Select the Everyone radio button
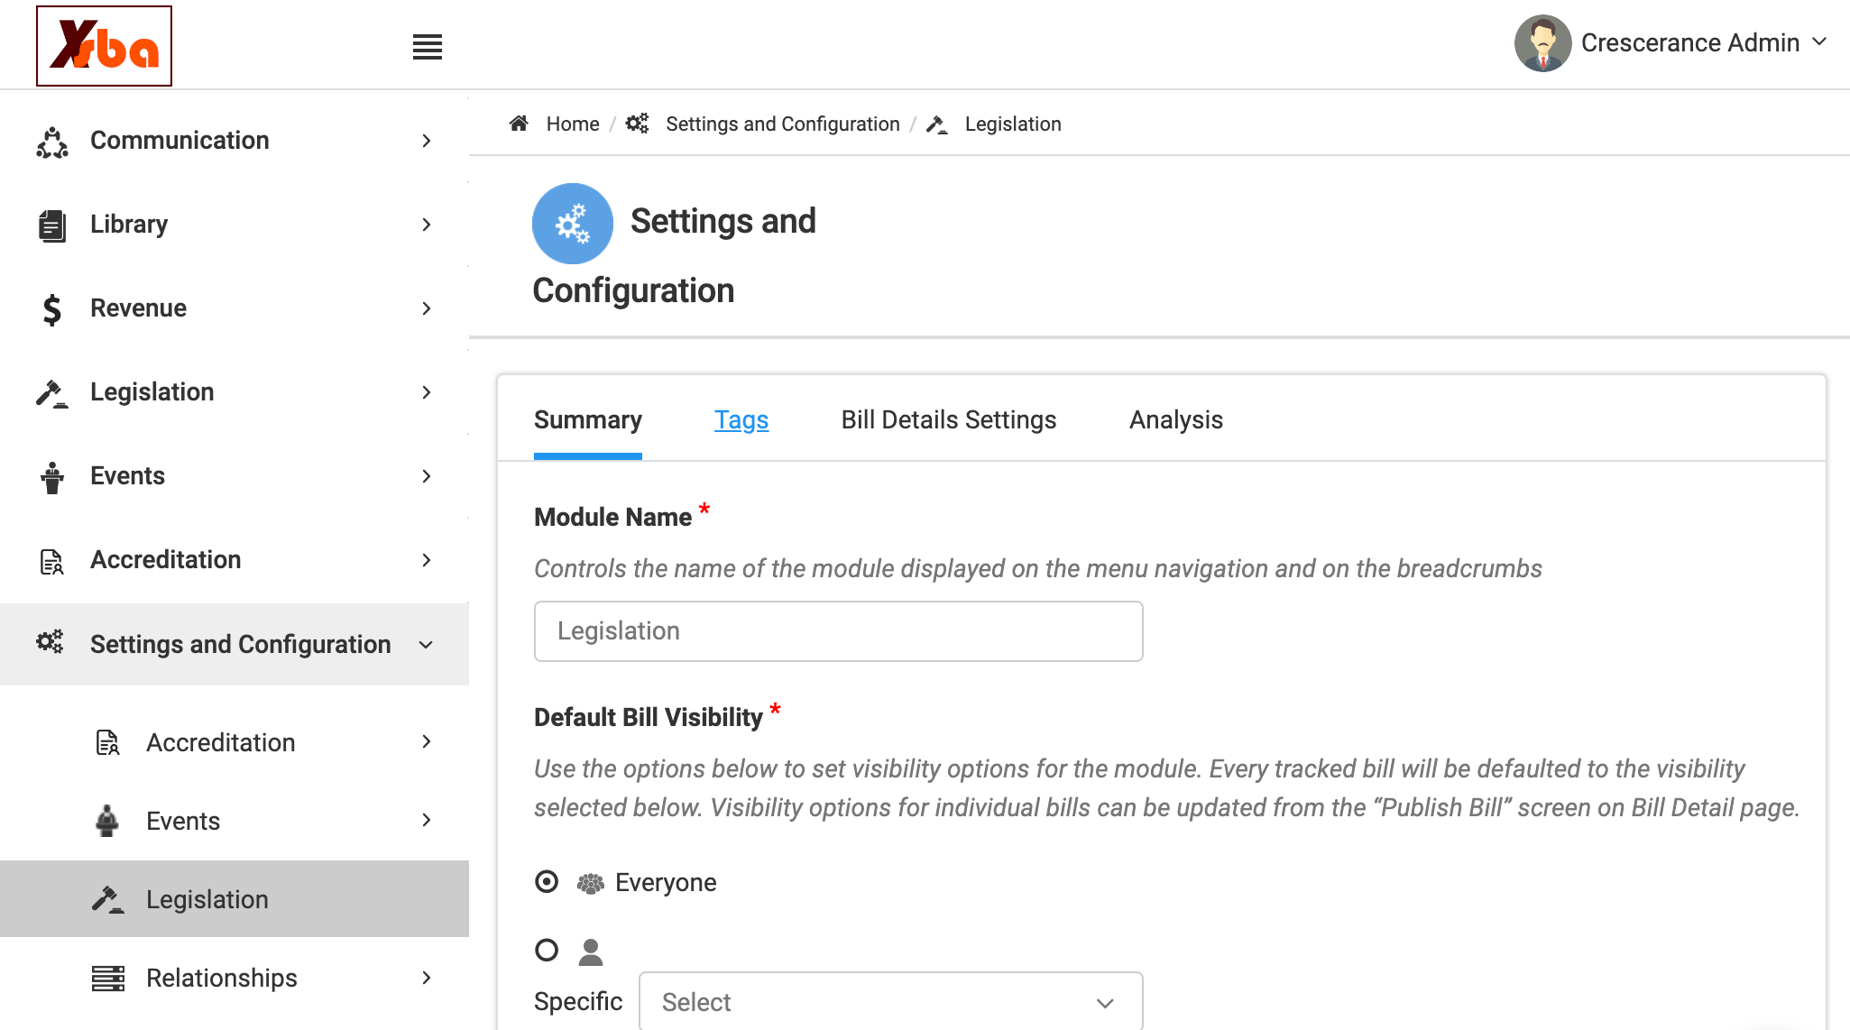Image resolution: width=1850 pixels, height=1030 pixels. point(547,881)
